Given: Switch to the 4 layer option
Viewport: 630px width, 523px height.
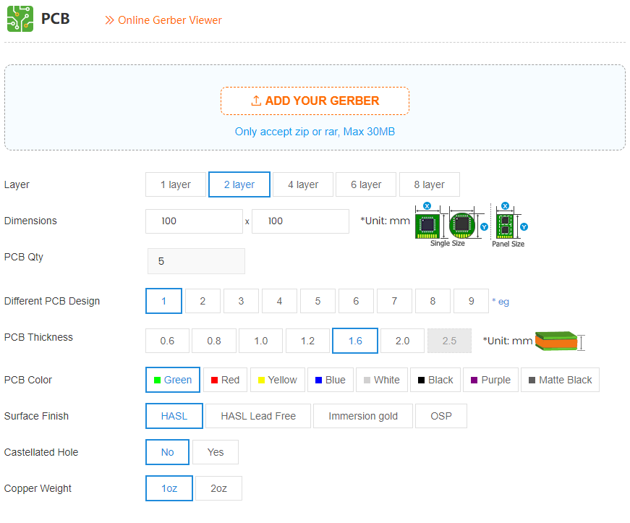Looking at the screenshot, I should [x=302, y=184].
